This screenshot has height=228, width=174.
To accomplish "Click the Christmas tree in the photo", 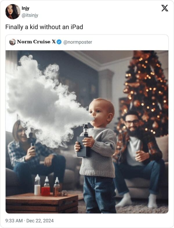I will (x=145, y=87).
